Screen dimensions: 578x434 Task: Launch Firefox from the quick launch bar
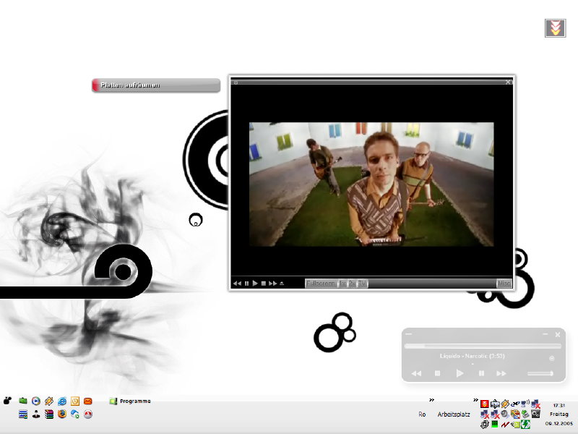tap(62, 414)
